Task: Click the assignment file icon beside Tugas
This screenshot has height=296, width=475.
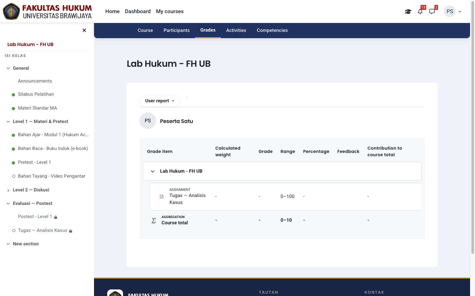Action: tap(162, 197)
